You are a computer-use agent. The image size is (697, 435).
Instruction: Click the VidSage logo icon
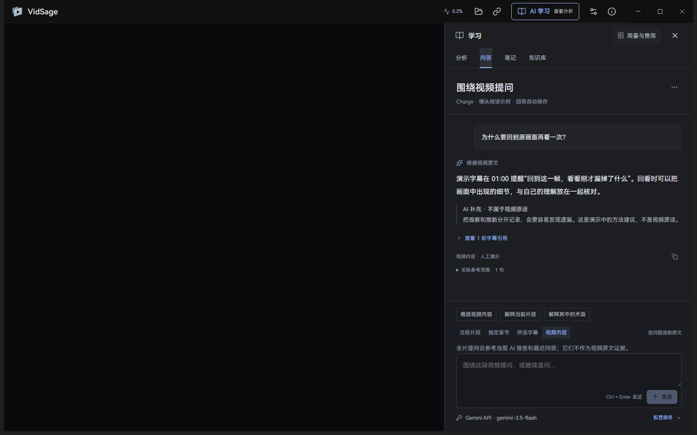click(x=17, y=11)
